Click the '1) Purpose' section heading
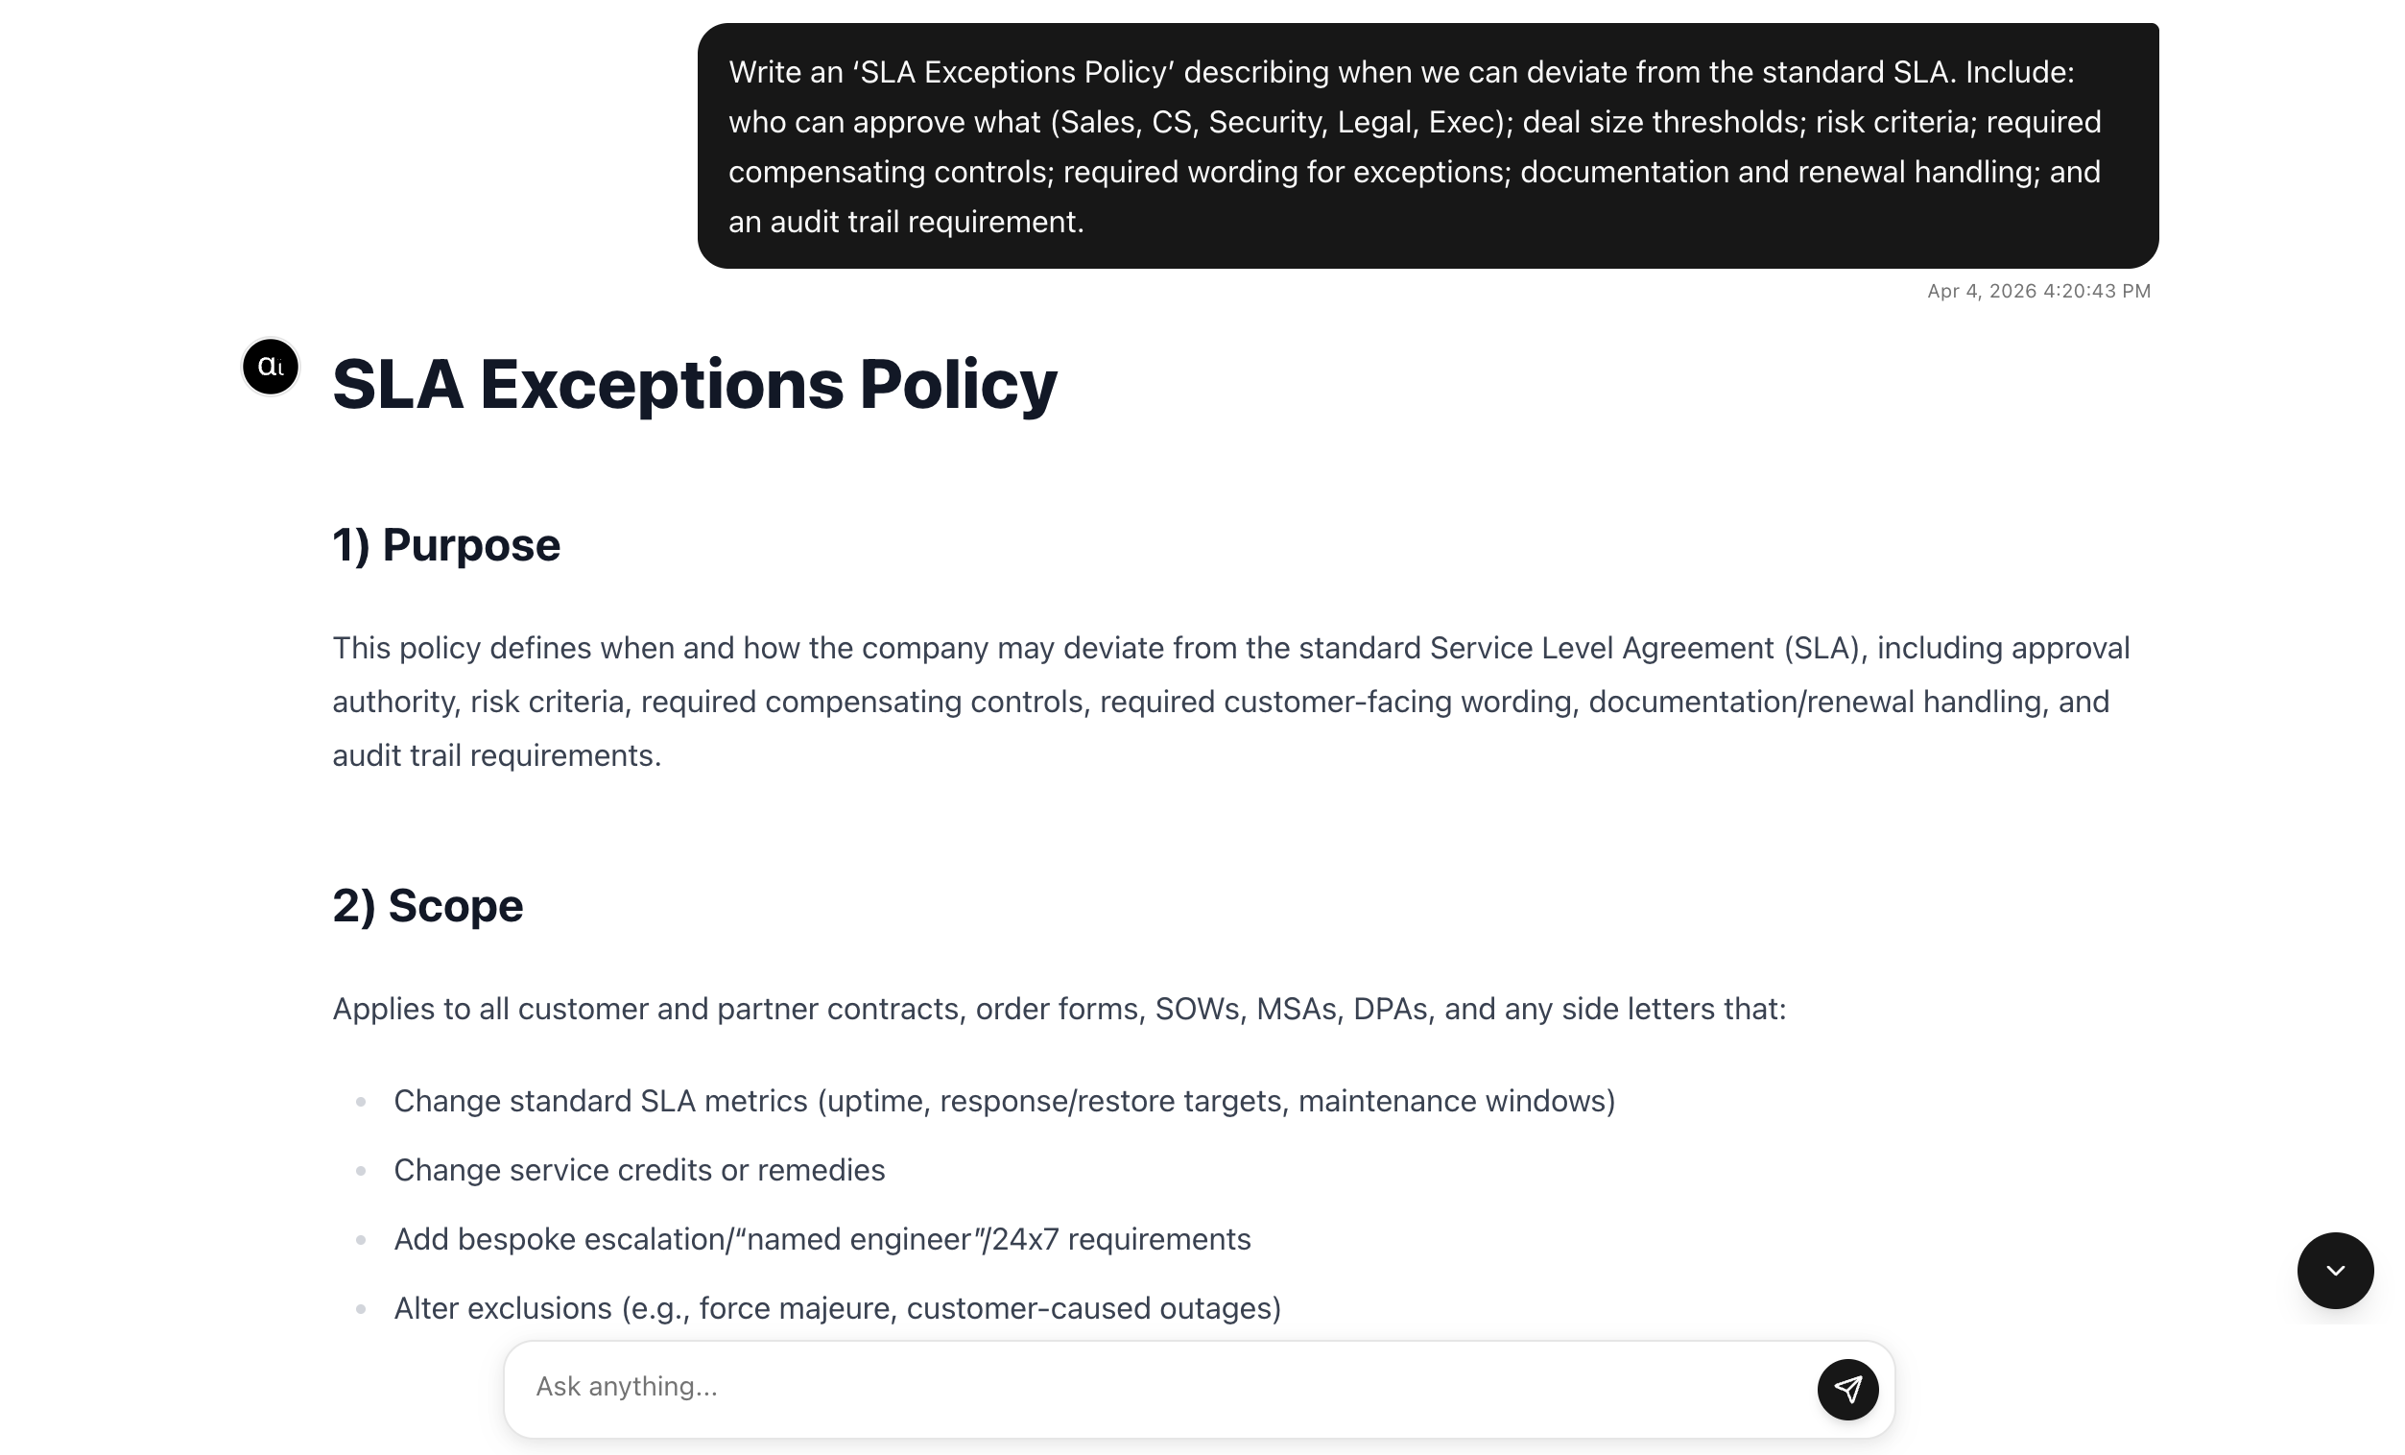Viewport: 2405px width, 1455px height. [446, 544]
